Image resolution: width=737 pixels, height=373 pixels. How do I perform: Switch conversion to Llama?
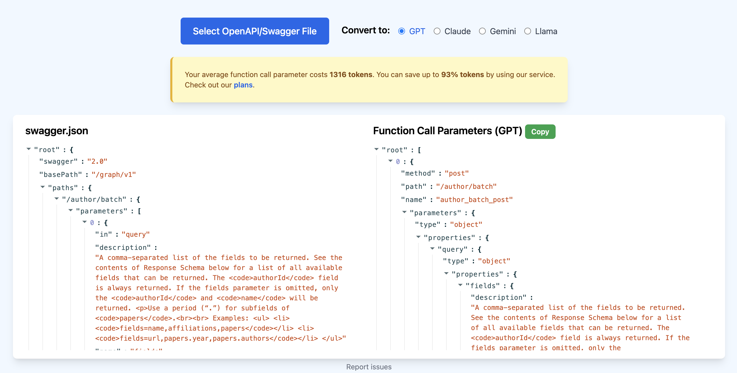528,31
